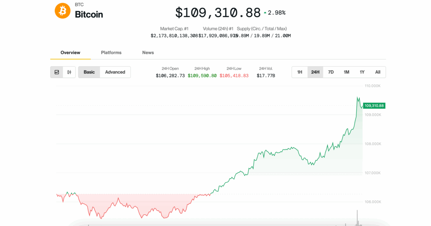
Task: Click the 24H Open label
Action: pos(170,69)
